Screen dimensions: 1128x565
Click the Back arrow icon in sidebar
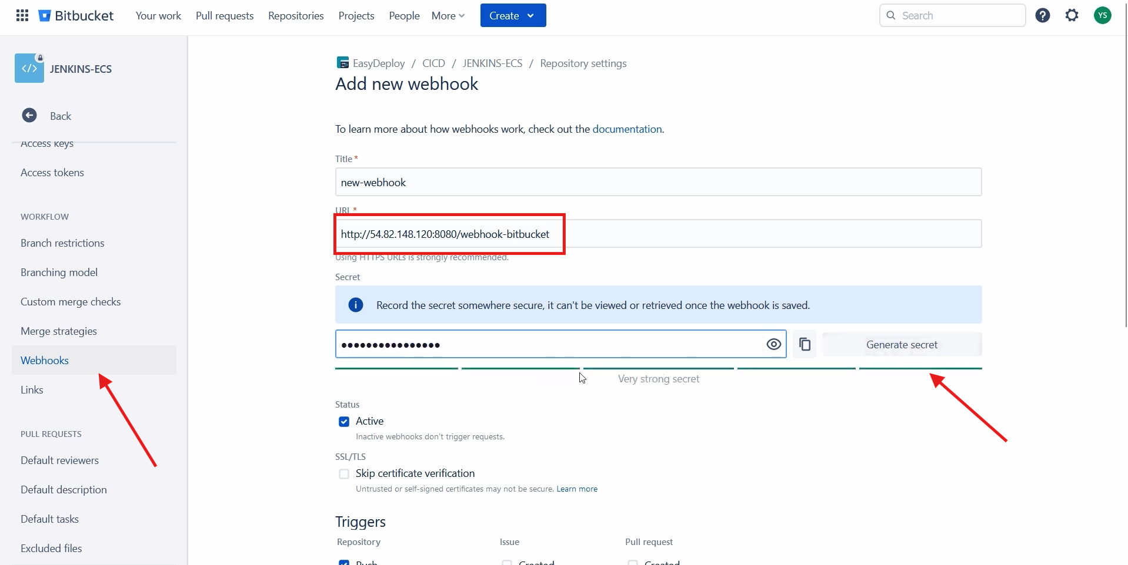click(29, 115)
